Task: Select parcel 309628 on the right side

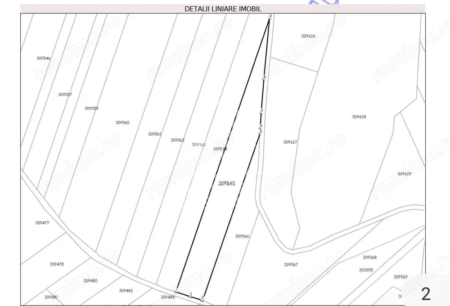Action: click(x=359, y=116)
